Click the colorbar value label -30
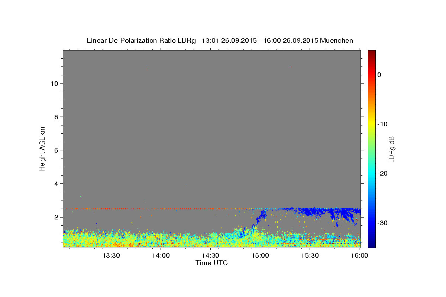Viewport: 446px width, 297px height. tap(382, 223)
